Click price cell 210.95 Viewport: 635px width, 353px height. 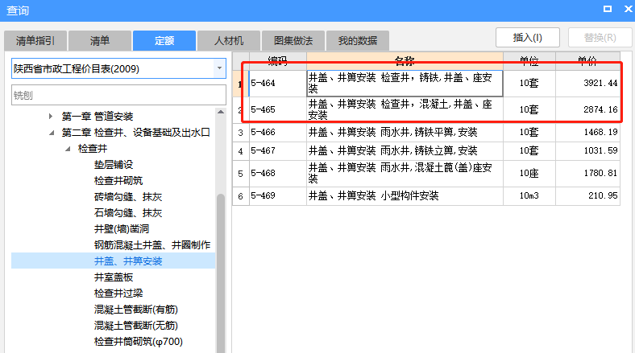(x=587, y=196)
